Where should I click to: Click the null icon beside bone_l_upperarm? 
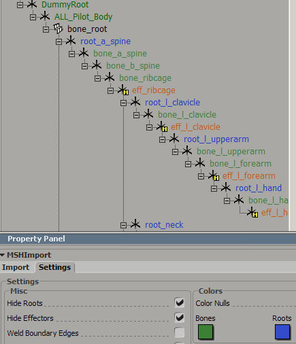(187, 151)
